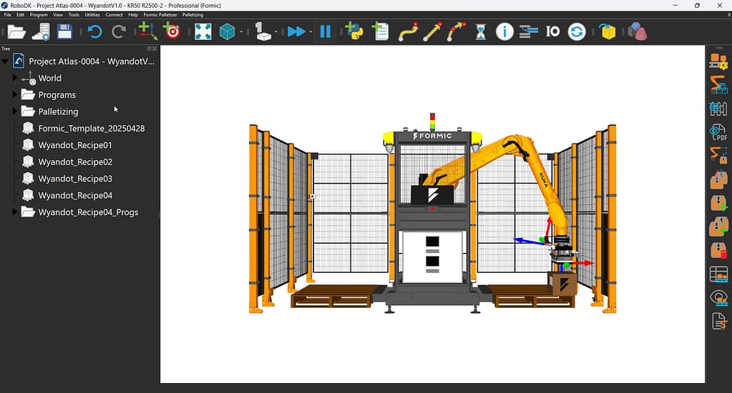Collapse the Project Atlas-0004 station node

[x=5, y=61]
